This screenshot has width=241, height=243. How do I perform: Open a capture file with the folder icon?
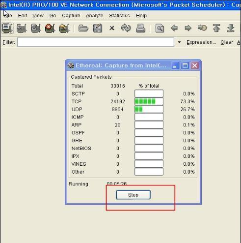(x=83, y=28)
